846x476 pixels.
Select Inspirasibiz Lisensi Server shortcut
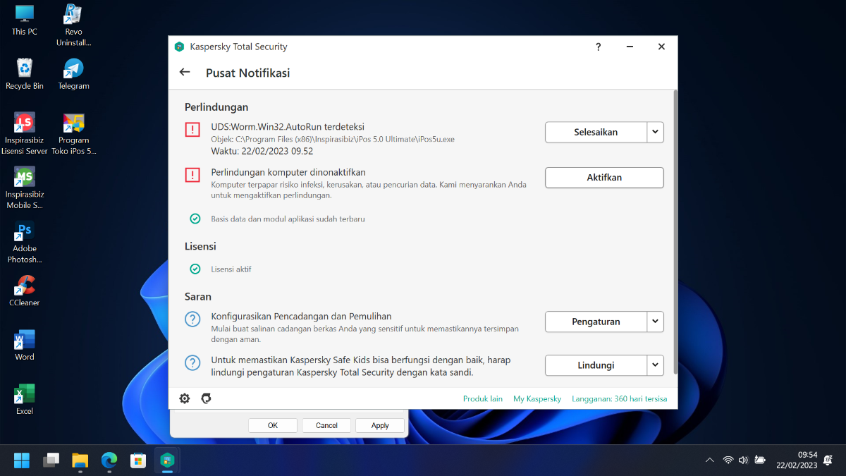26,133
